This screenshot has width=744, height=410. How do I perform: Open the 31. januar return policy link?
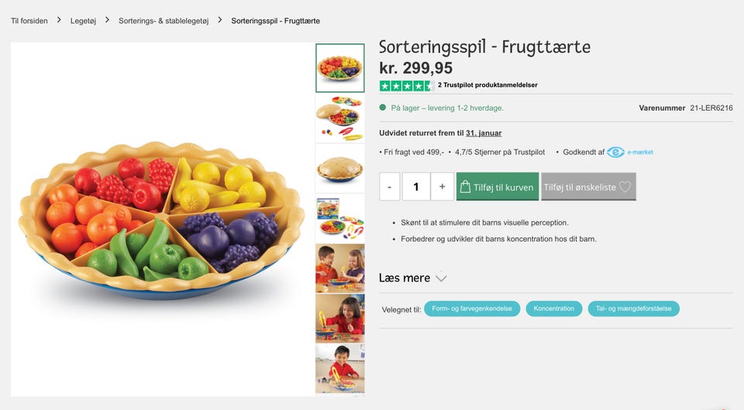484,133
